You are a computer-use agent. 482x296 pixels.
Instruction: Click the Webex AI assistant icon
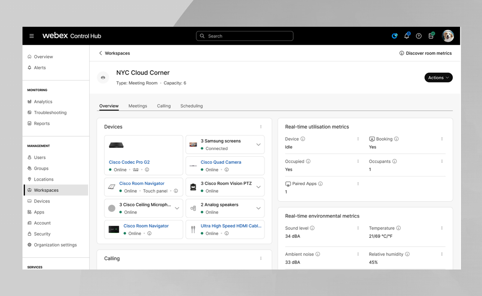pos(394,36)
